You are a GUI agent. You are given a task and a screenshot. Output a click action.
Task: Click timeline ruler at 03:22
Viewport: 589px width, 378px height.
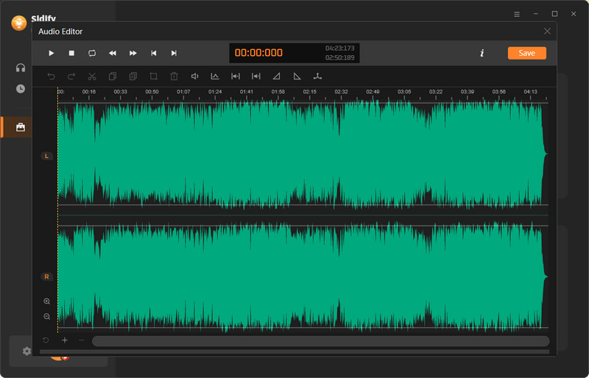click(x=436, y=92)
